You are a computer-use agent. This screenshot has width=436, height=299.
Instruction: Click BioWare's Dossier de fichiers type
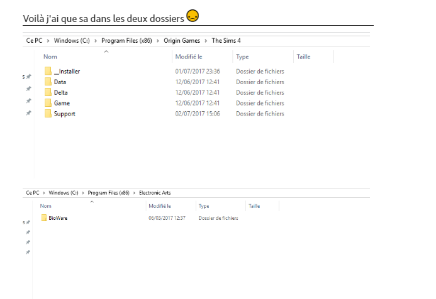pos(218,218)
